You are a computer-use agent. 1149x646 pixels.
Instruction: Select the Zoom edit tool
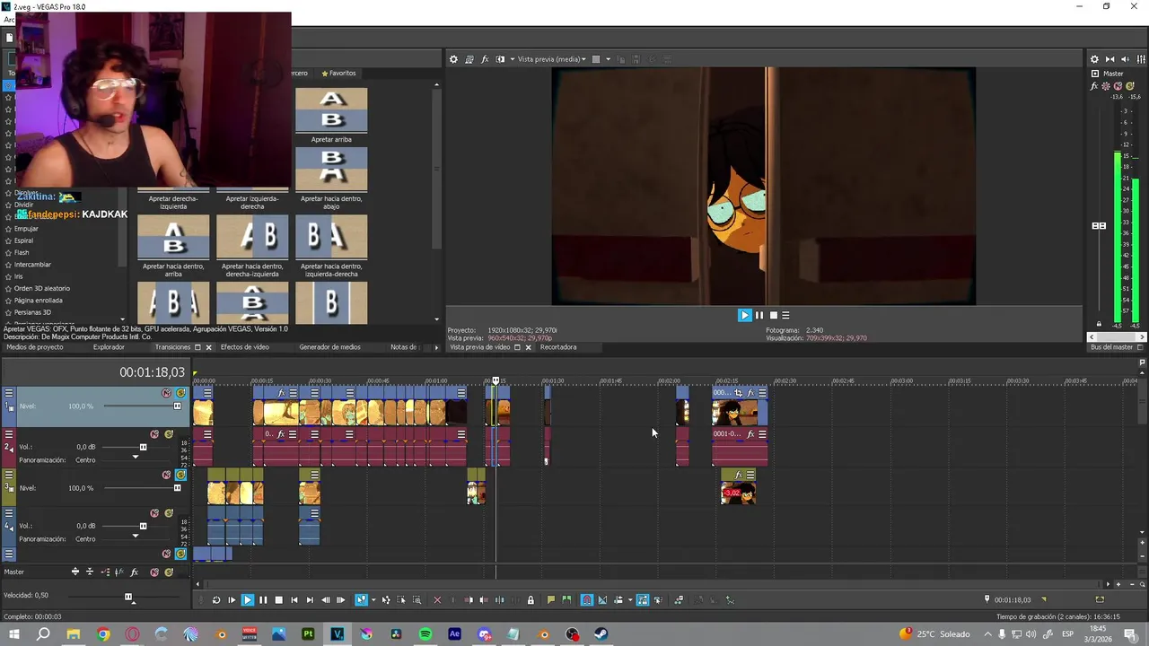417,600
